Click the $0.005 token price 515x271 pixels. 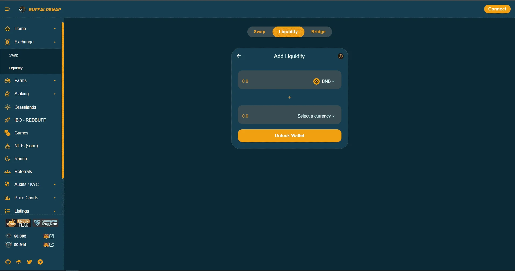[20, 236]
